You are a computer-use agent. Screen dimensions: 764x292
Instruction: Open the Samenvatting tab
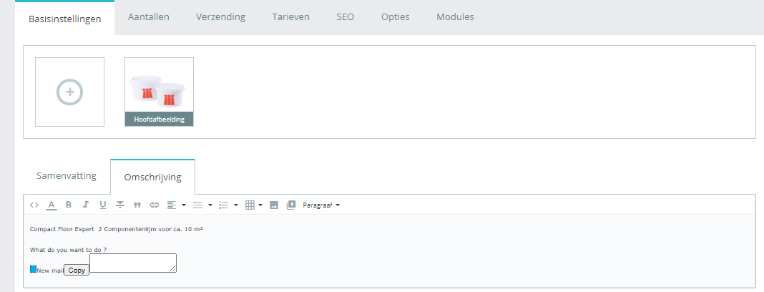coord(67,176)
